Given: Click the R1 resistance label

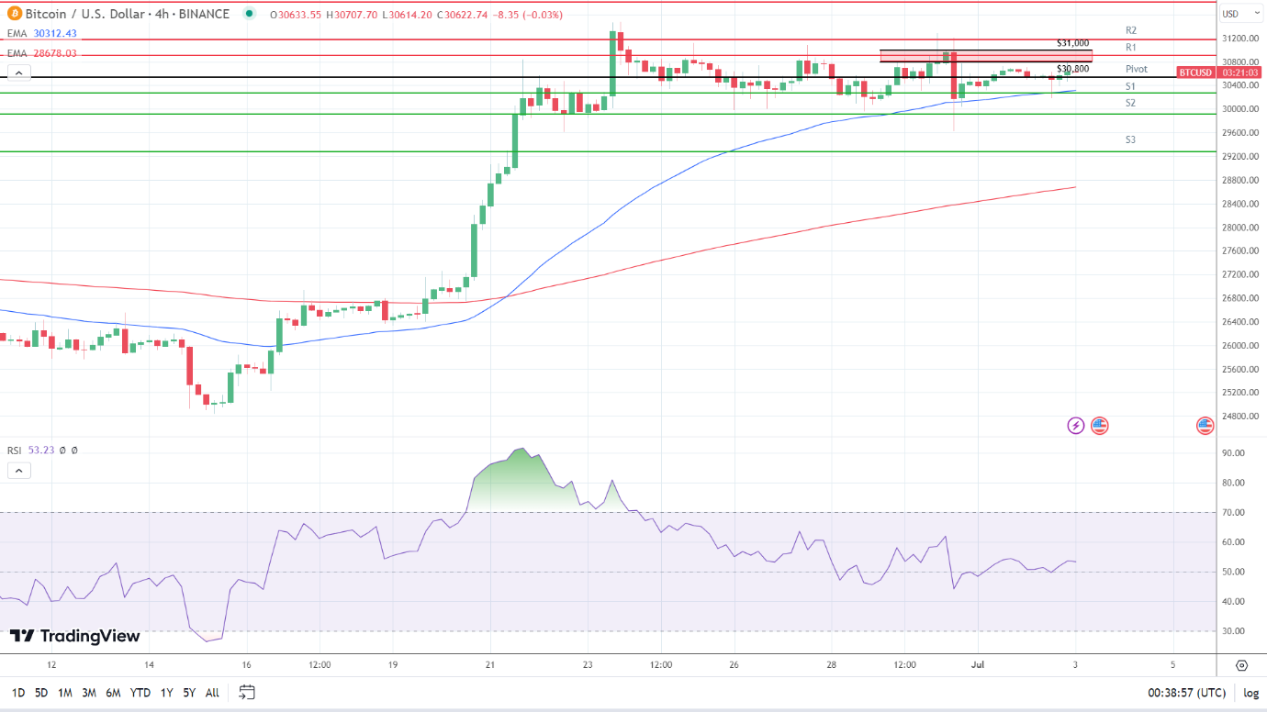Looking at the screenshot, I should 1131,47.
